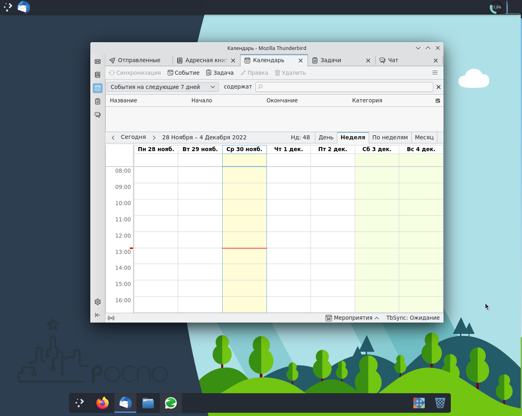
Task: Click the online status indicator in status bar
Action: pos(111,318)
